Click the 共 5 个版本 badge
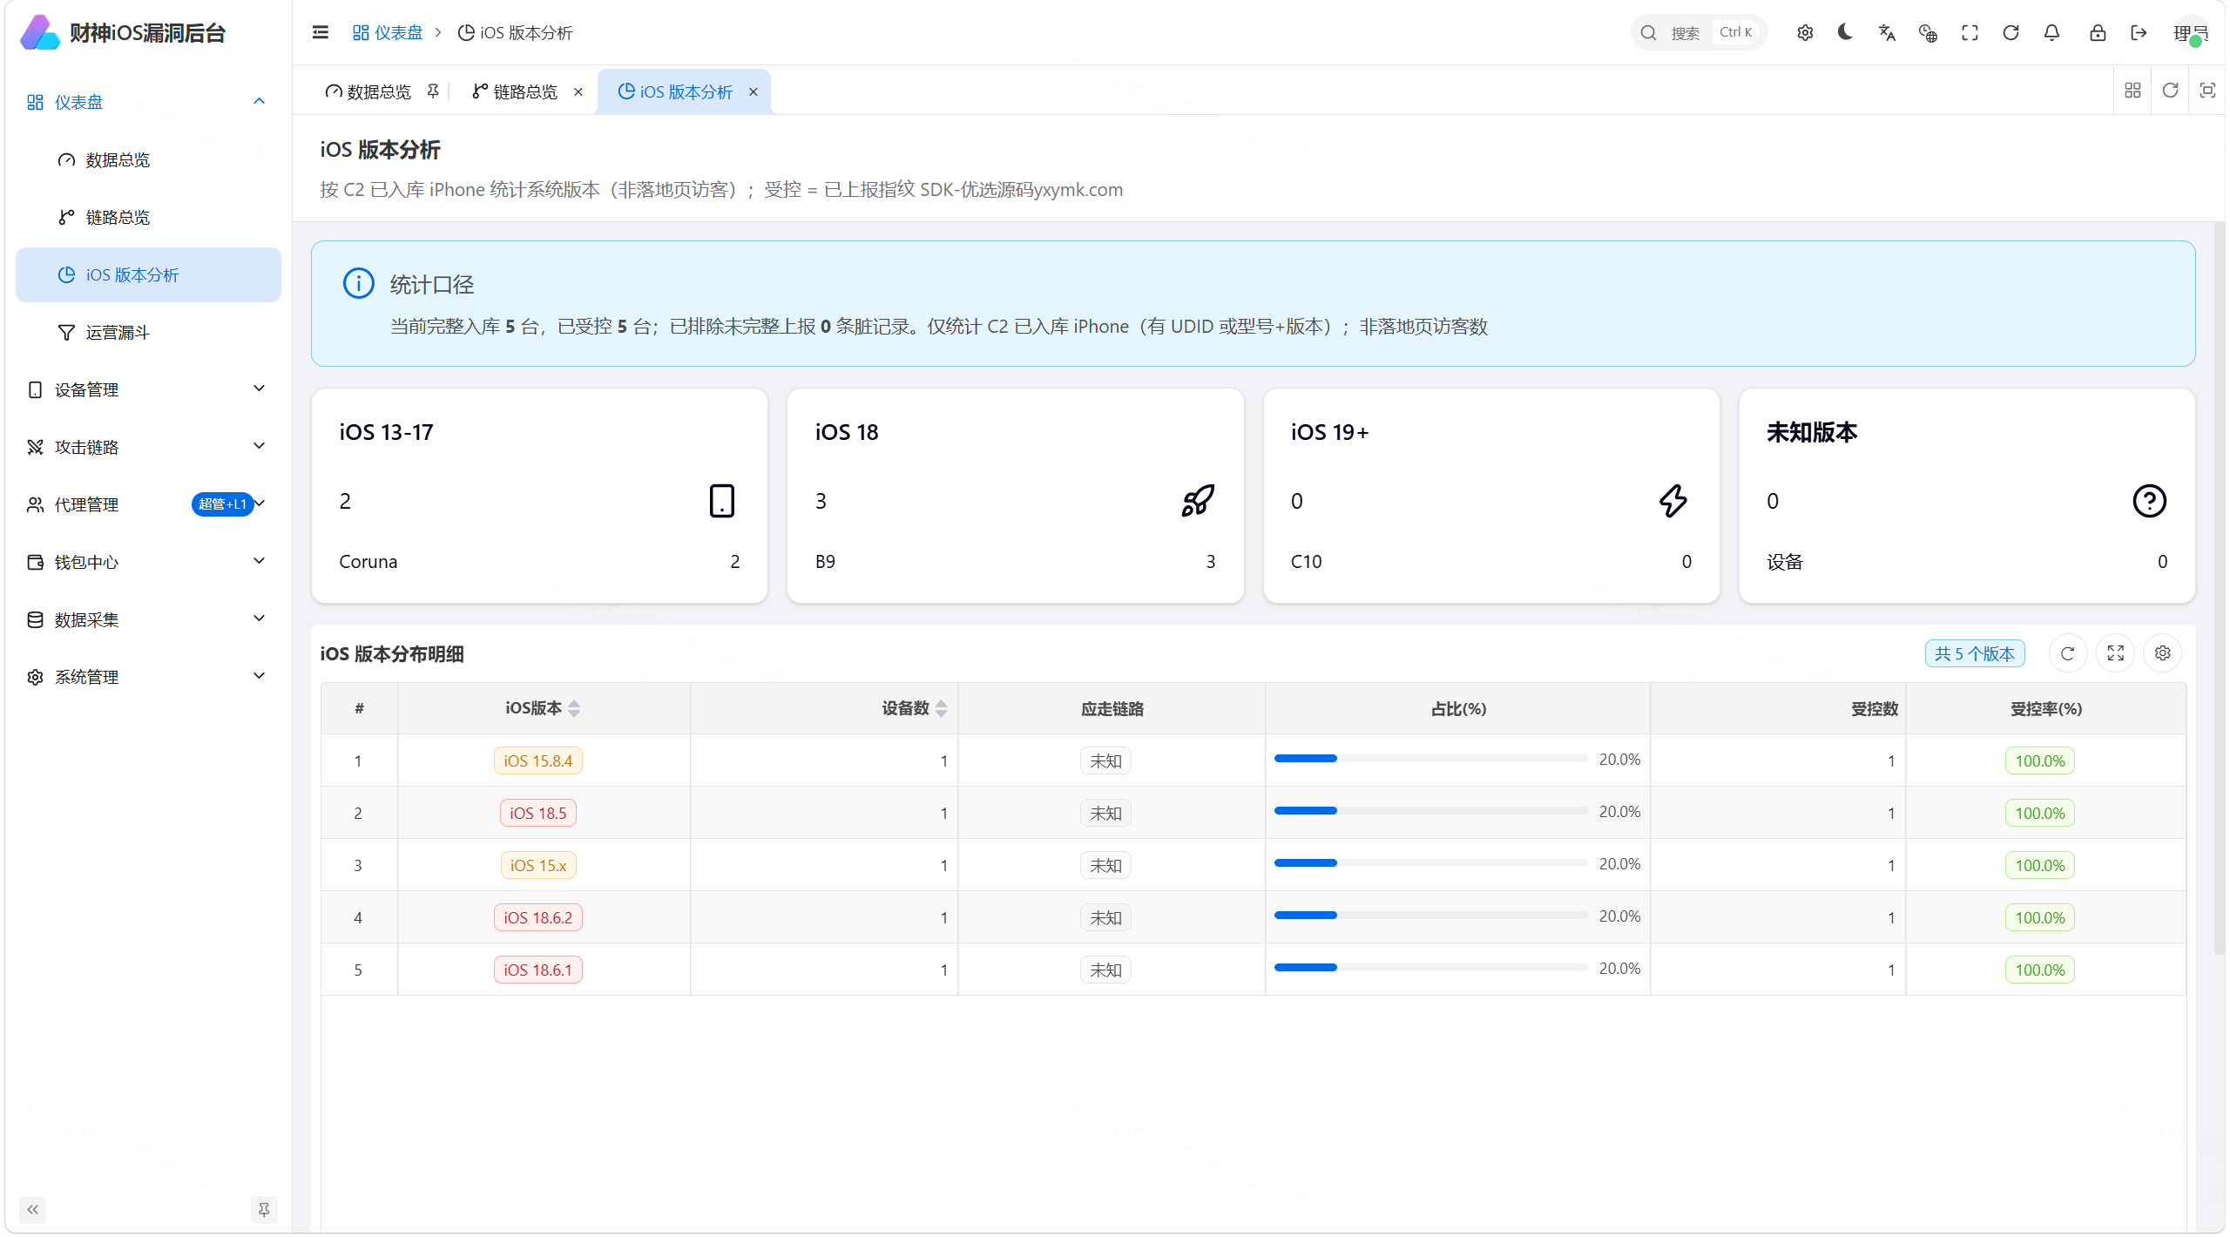 1974,653
